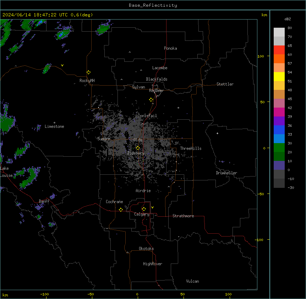Click the -30 value on the dBZ legend
Image resolution: width=306 pixels, height=299 pixels.
coord(291,187)
